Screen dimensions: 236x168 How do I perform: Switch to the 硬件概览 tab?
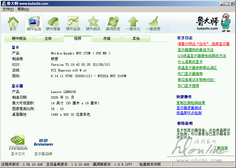tap(19, 39)
